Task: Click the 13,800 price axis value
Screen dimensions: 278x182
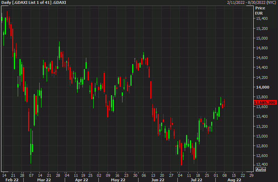Action: (262, 97)
